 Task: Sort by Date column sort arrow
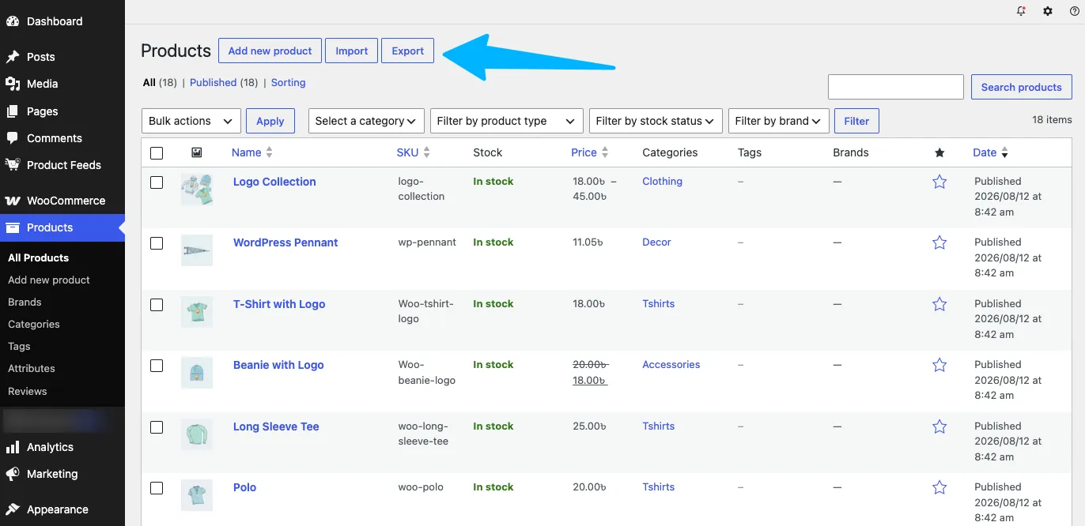1004,152
